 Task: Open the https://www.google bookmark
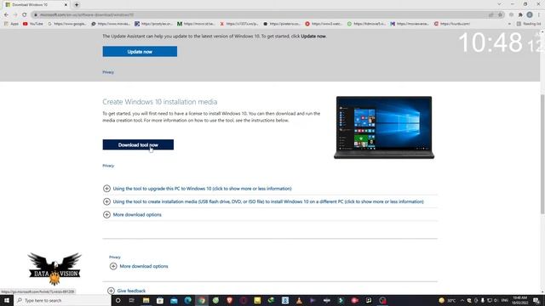(x=66, y=24)
